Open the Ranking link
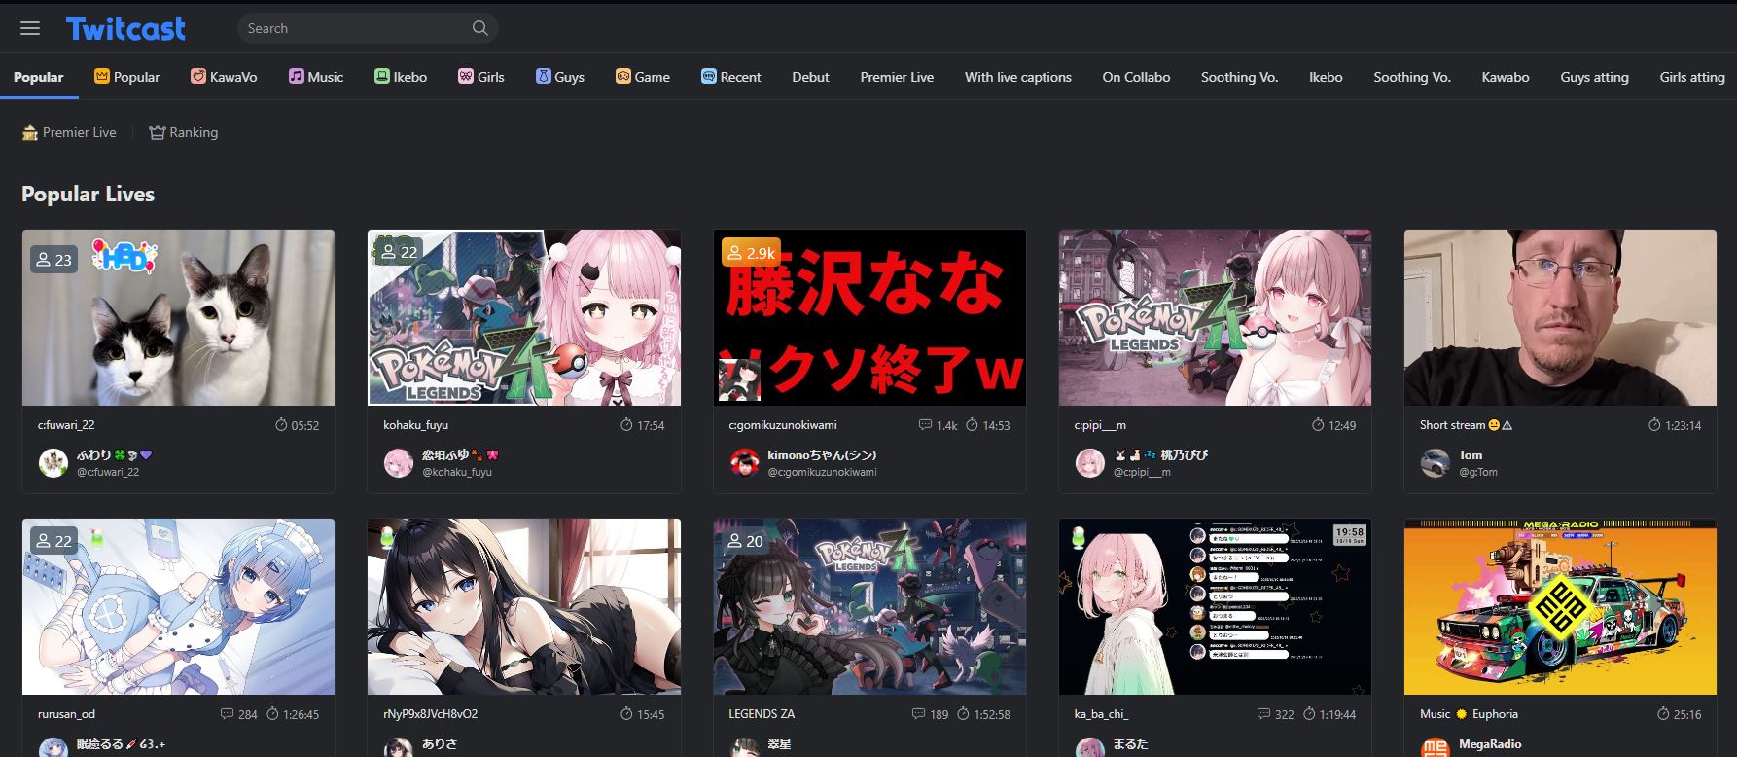 183,132
